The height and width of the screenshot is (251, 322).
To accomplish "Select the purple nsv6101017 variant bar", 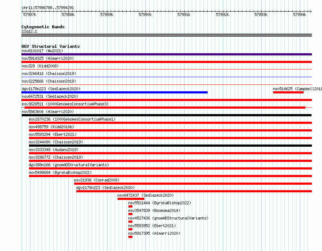I will point(166,54).
